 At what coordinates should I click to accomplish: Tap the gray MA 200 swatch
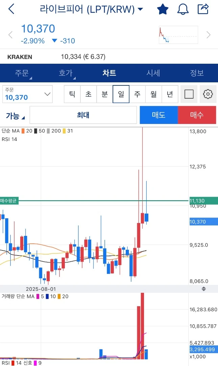(48, 131)
